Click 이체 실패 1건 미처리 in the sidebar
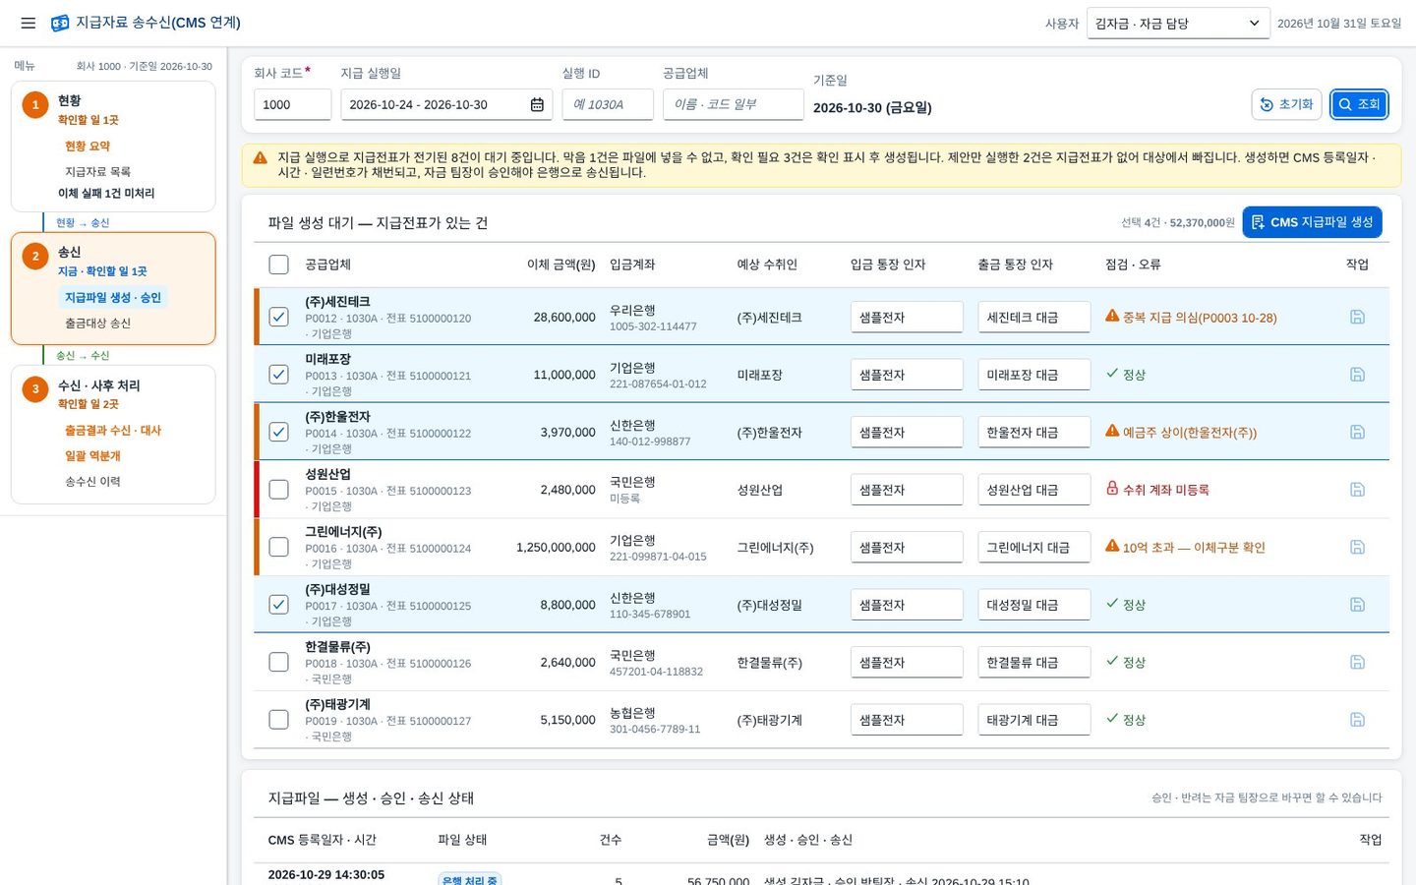Screen dimensions: 1416x885 [106, 194]
